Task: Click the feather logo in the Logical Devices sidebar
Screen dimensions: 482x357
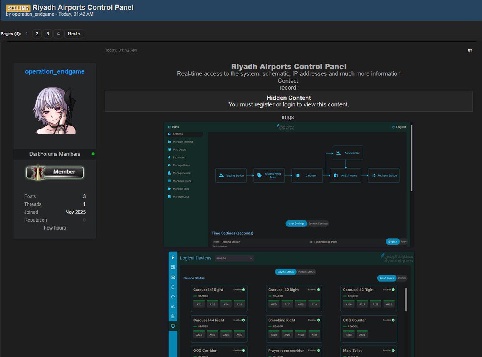Action: 173,257
